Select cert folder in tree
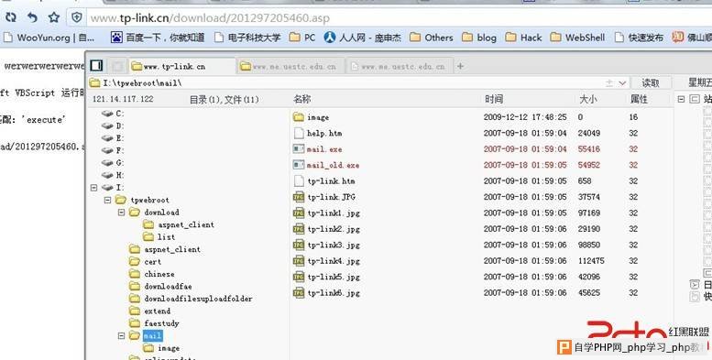This screenshot has width=712, height=360. coord(146,261)
